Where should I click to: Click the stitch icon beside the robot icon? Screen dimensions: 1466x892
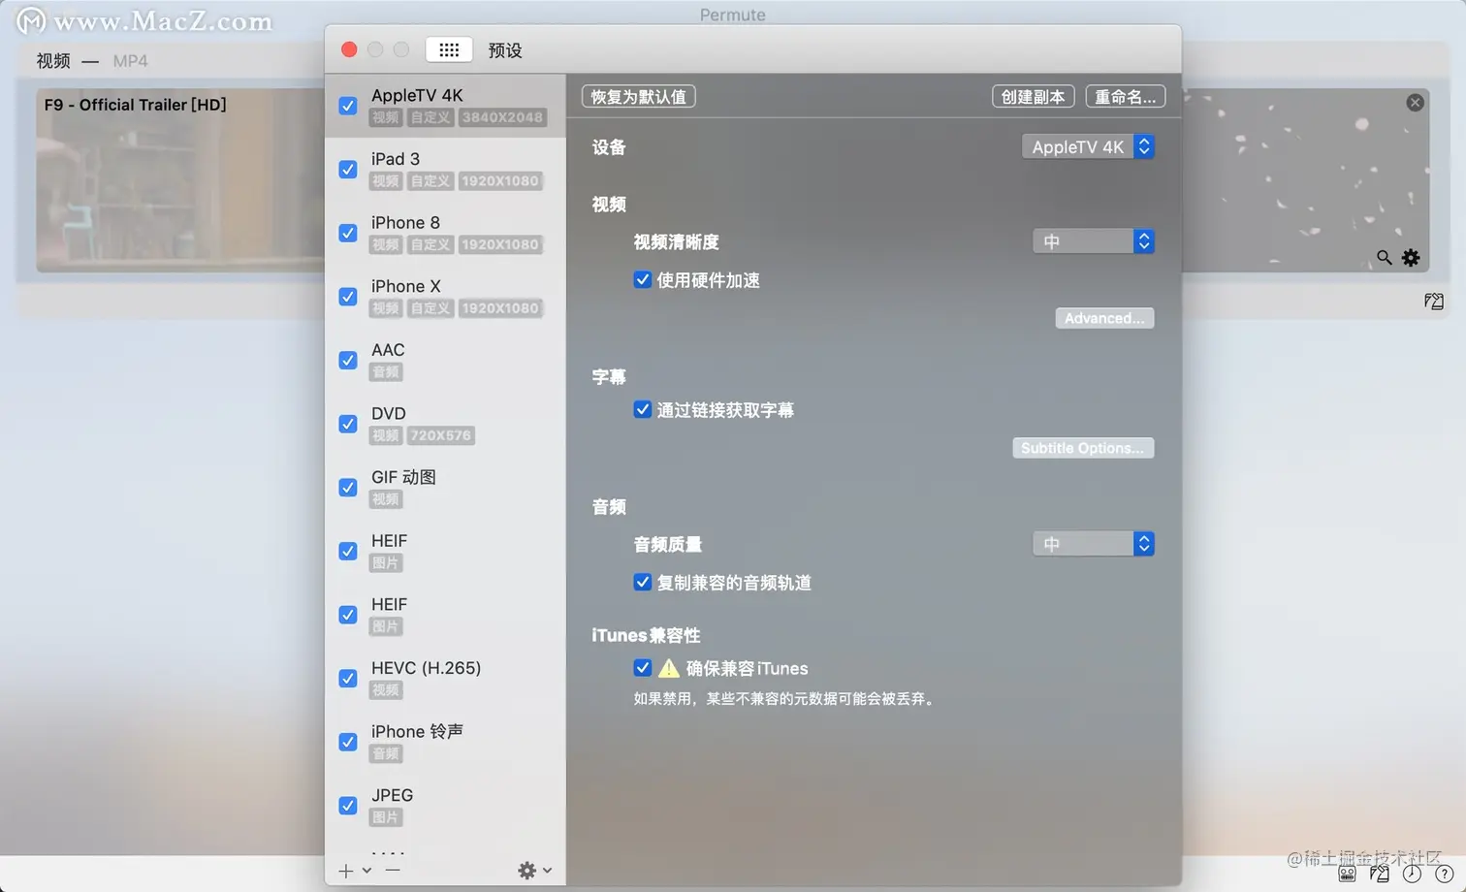(x=1379, y=874)
